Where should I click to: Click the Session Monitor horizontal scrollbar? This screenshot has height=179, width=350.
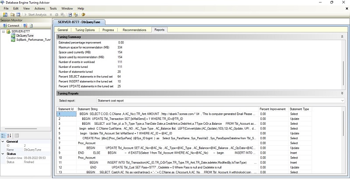21,129
